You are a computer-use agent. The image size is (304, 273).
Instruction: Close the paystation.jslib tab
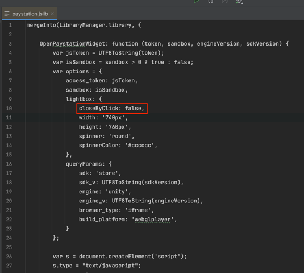[x=52, y=14]
